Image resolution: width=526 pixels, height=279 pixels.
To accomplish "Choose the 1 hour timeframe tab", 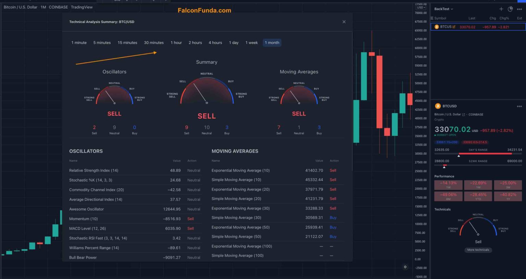I will coord(176,43).
